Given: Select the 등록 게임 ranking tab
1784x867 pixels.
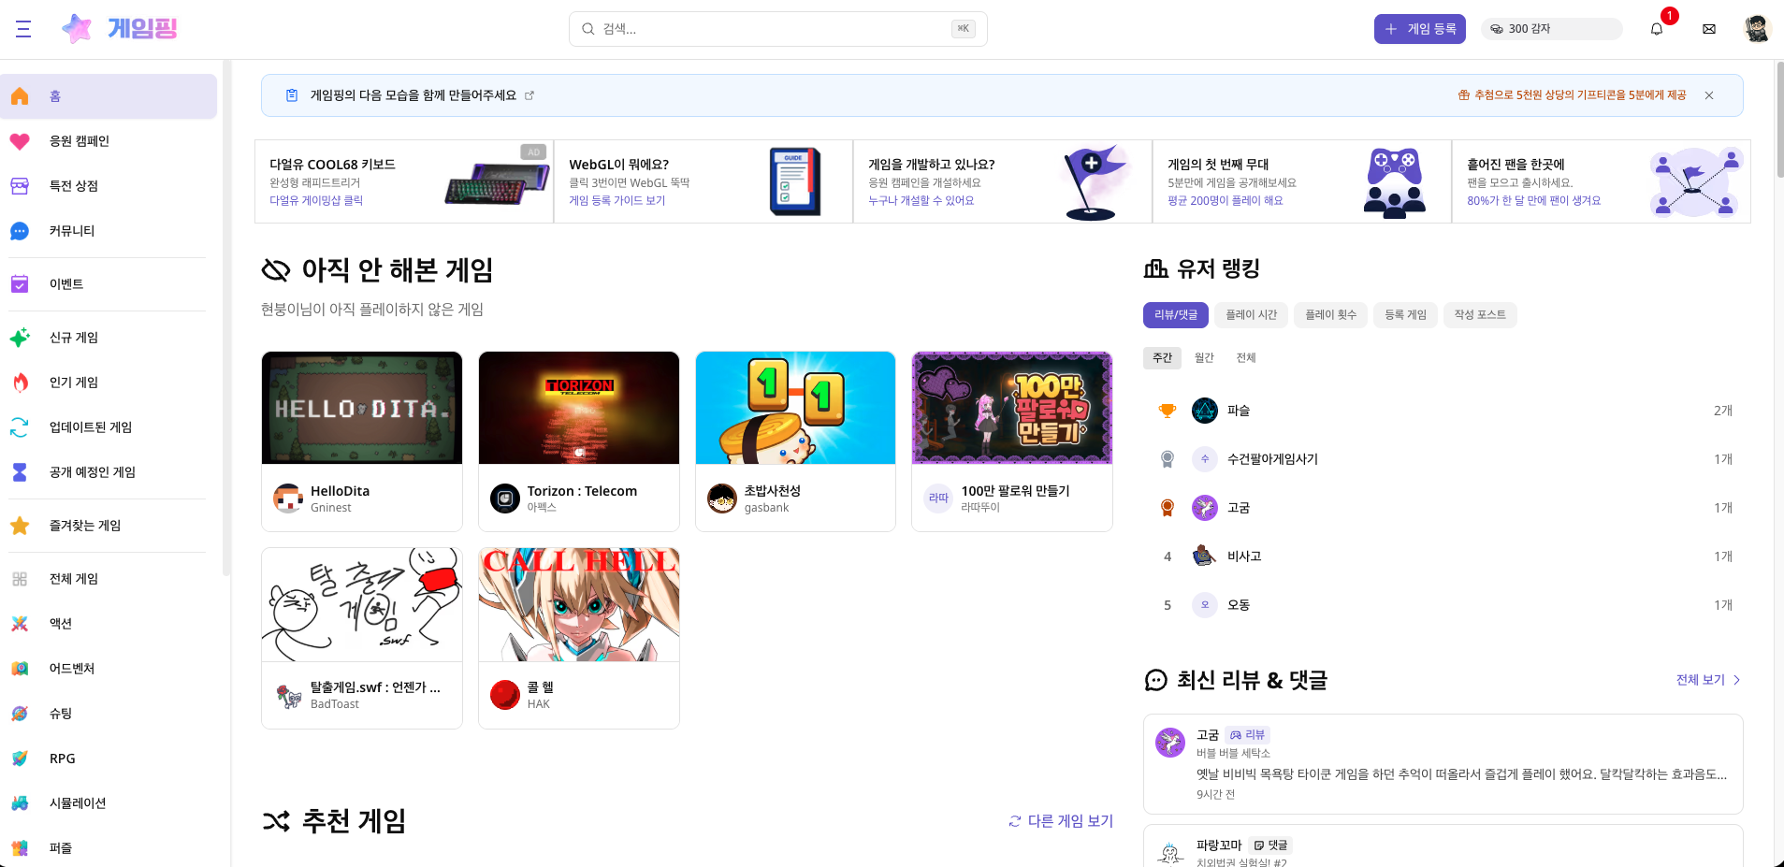Looking at the screenshot, I should [x=1405, y=315].
